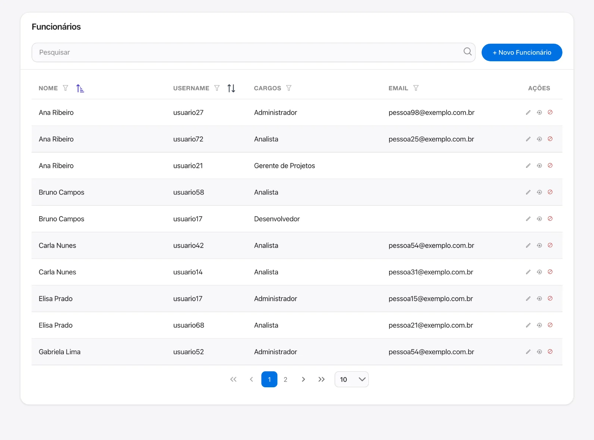Go to page 2
Image resolution: width=594 pixels, height=440 pixels.
(x=285, y=379)
